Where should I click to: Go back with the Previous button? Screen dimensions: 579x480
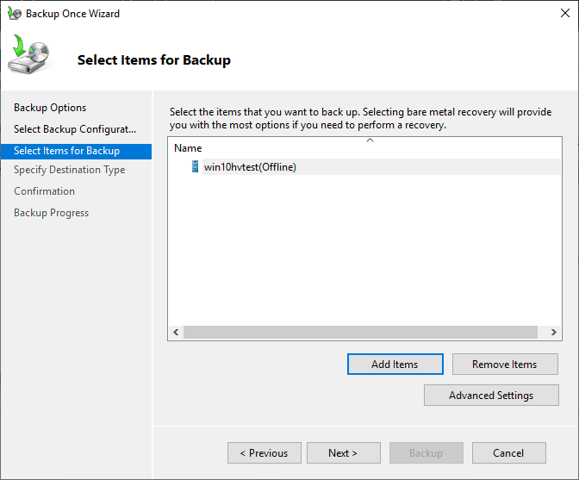click(264, 453)
